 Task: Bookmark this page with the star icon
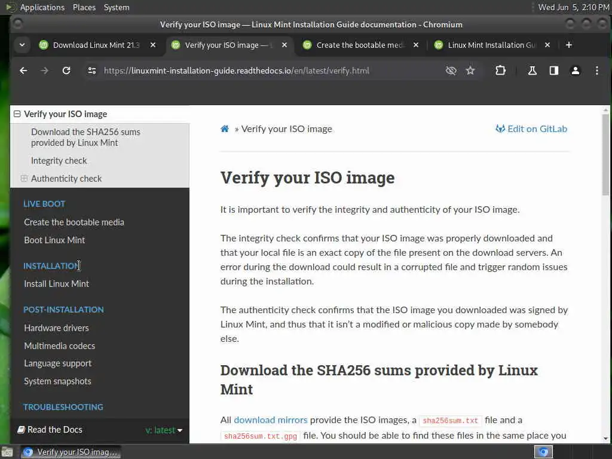pyautogui.click(x=470, y=71)
